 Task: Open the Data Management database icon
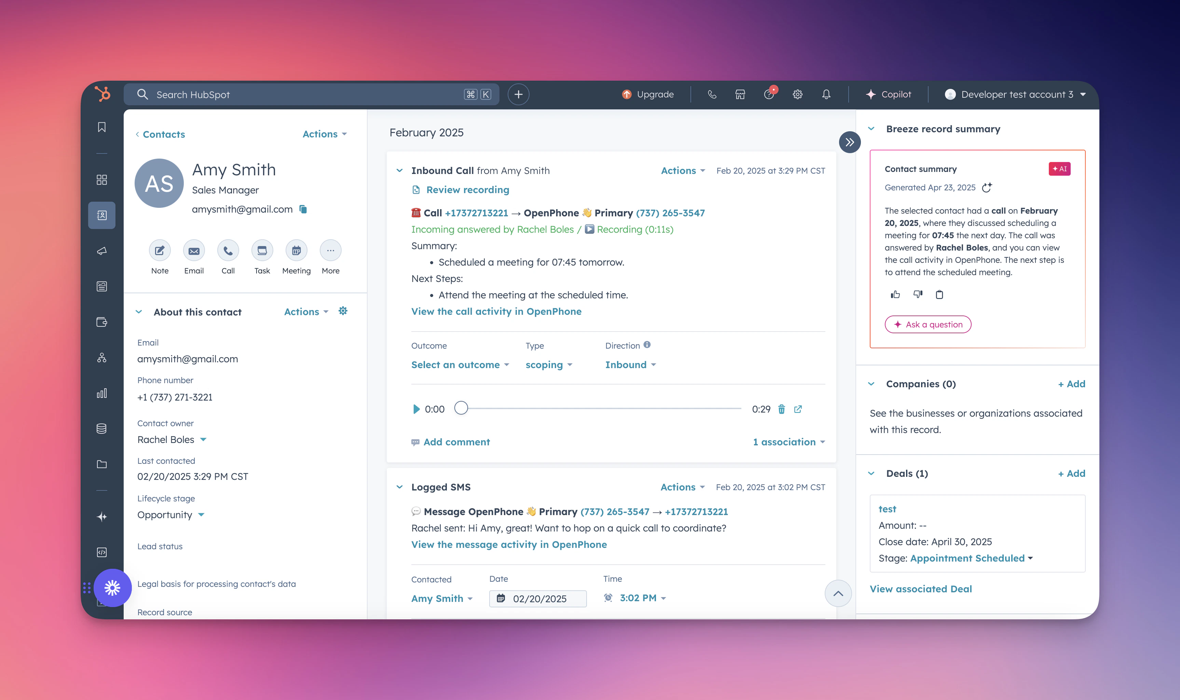[101, 428]
